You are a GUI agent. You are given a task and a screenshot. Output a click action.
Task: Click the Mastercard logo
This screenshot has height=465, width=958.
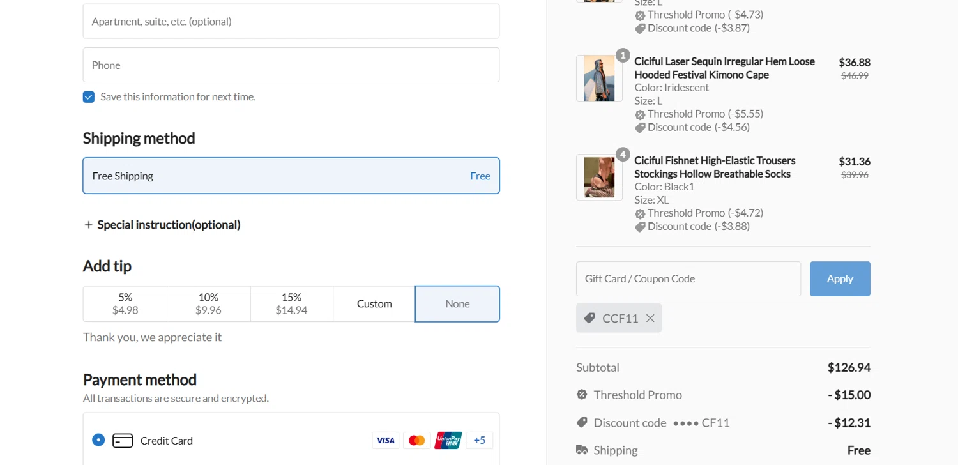click(x=417, y=440)
